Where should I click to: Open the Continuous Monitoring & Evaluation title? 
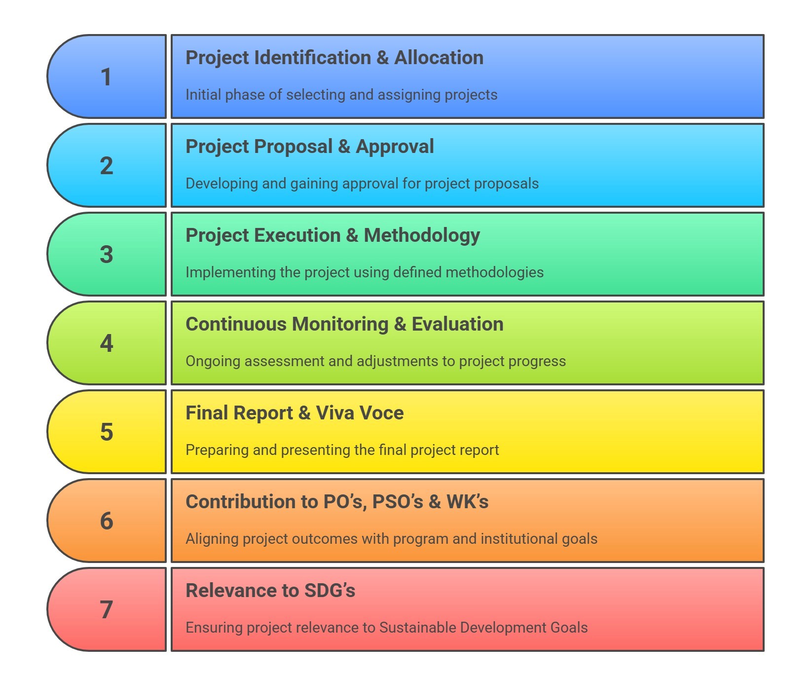[x=344, y=324]
